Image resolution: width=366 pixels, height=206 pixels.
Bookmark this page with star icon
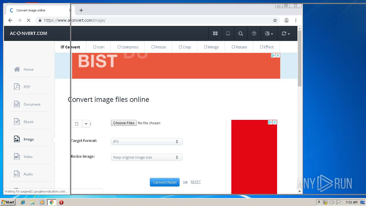275,20
